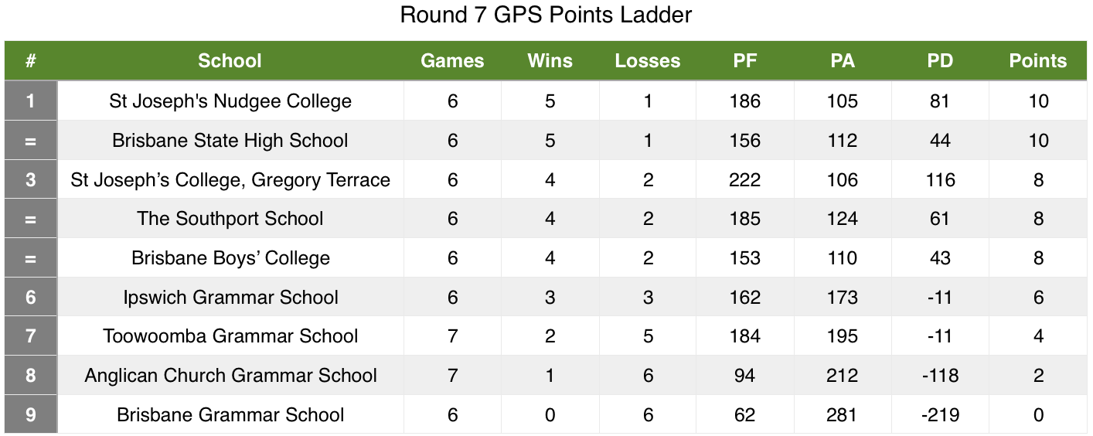Click the Losses column header
The image size is (1093, 436).
point(648,61)
